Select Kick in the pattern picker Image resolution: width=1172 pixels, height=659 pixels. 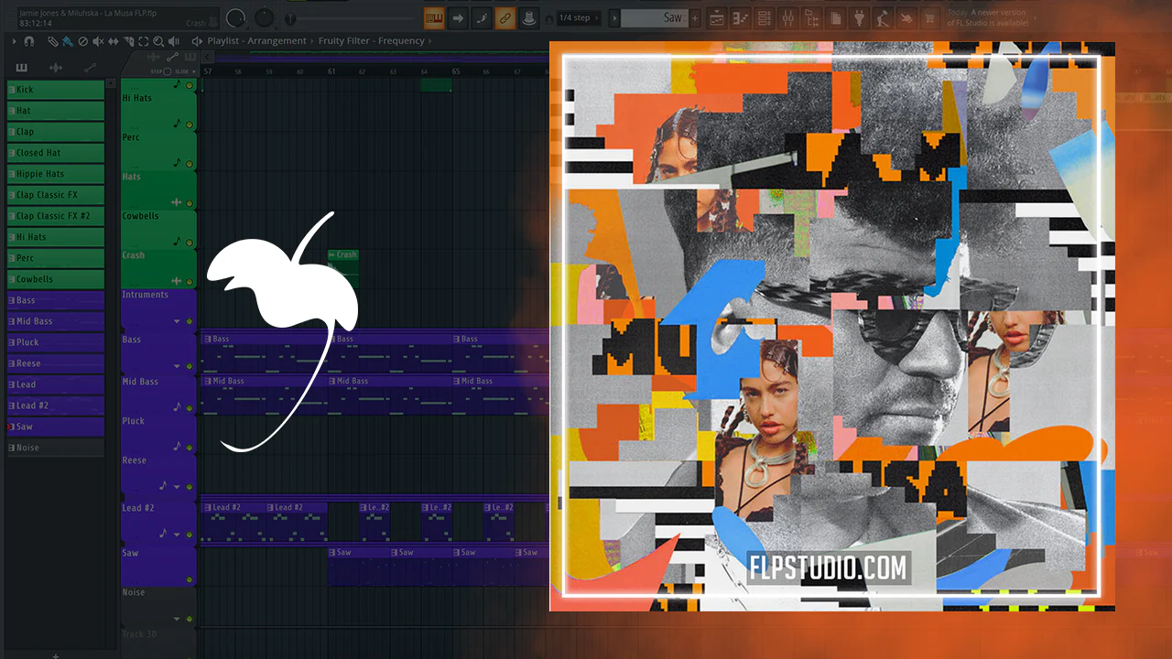pyautogui.click(x=56, y=90)
